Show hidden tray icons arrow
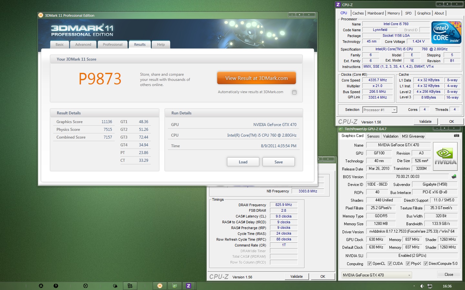 414,286
